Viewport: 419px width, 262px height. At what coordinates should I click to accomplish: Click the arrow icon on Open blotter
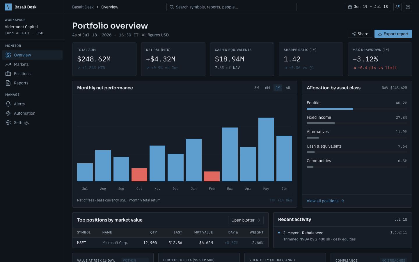[x=258, y=220]
